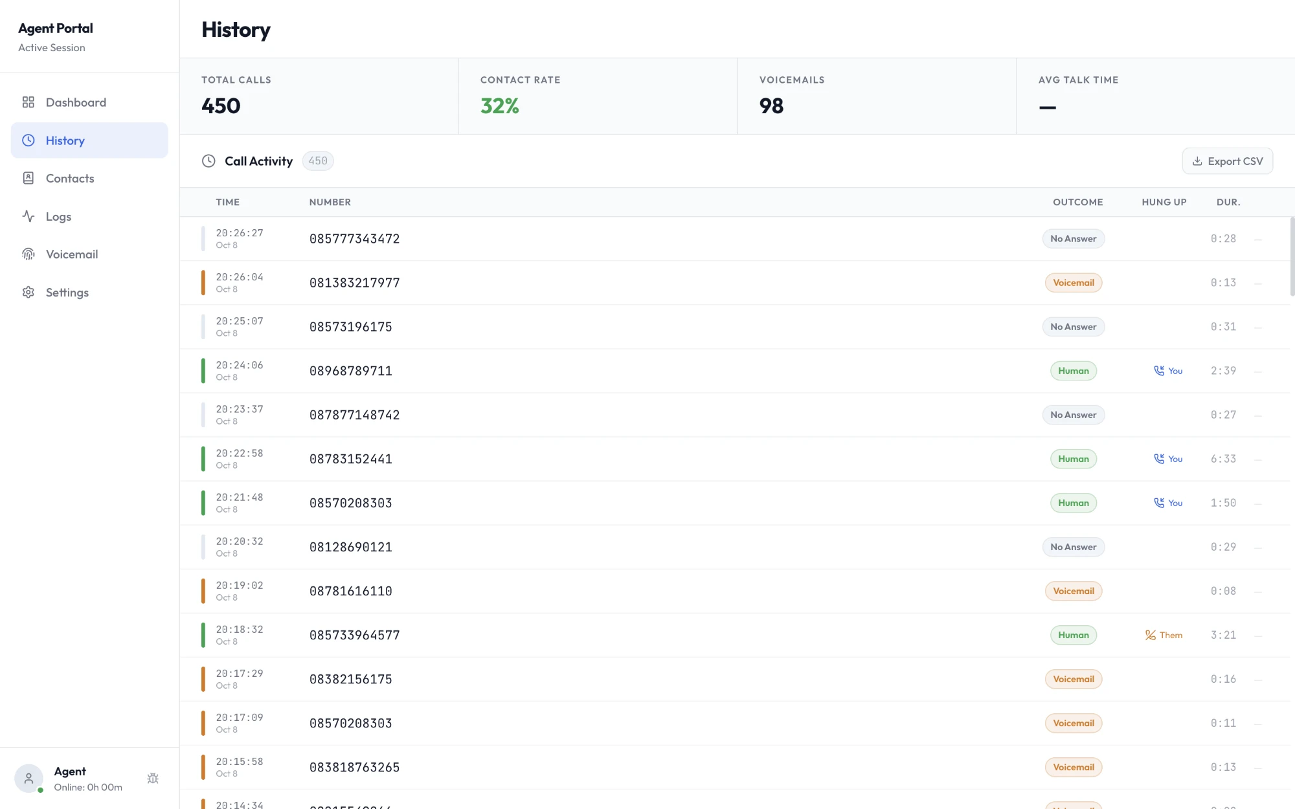The height and width of the screenshot is (809, 1295).
Task: Click the Agent user avatar
Action: [28, 779]
